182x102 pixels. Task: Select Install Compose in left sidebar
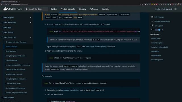click(11, 47)
